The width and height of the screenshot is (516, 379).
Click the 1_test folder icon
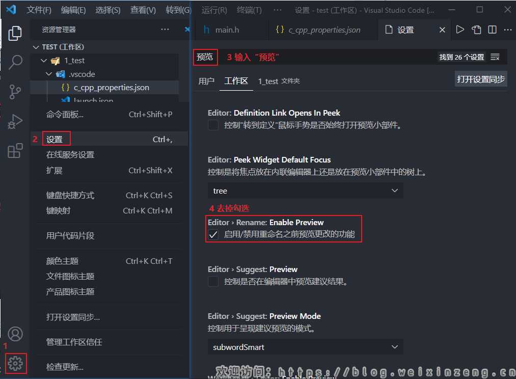pos(56,61)
